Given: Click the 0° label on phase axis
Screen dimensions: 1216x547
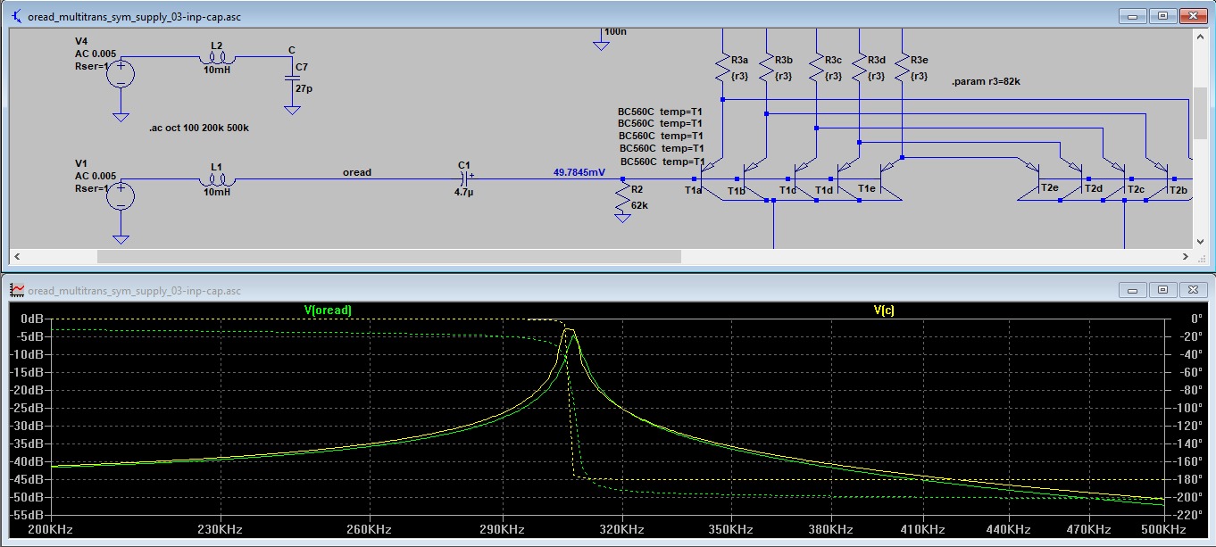Looking at the screenshot, I should 1197,319.
